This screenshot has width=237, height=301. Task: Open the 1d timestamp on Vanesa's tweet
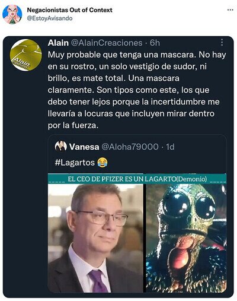coord(170,147)
